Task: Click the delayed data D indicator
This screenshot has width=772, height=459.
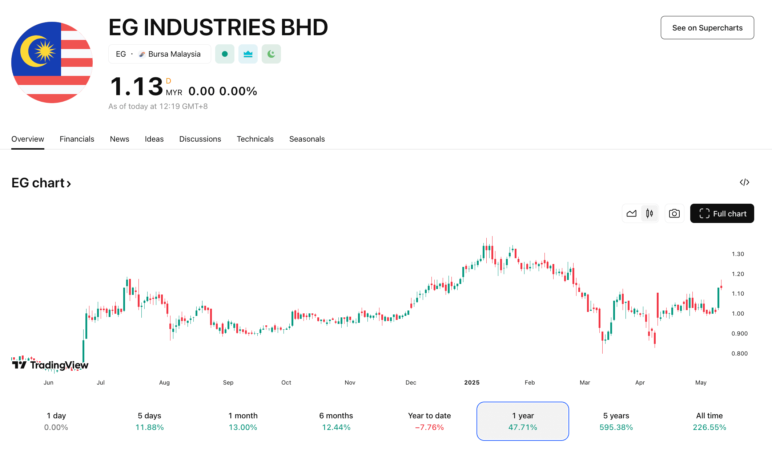Action: tap(168, 81)
